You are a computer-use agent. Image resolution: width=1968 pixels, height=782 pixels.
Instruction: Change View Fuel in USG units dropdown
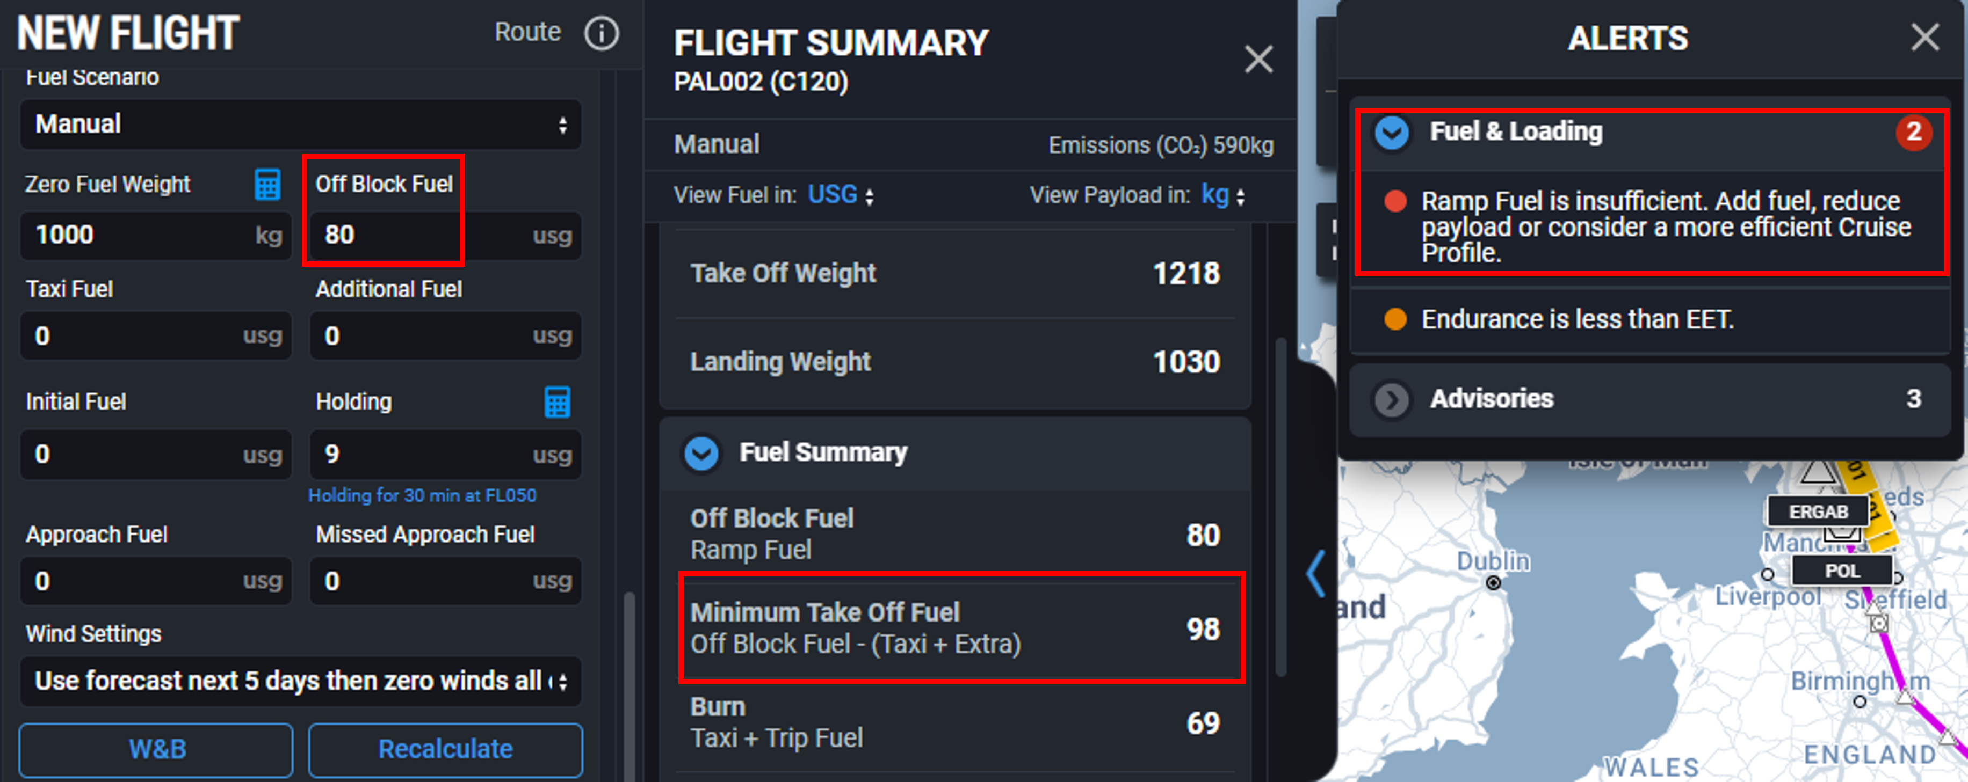pyautogui.click(x=841, y=195)
